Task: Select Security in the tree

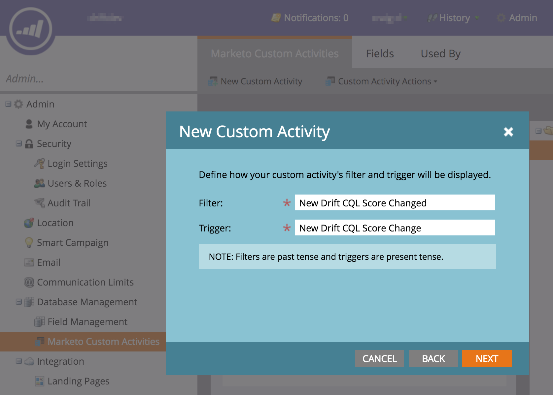Action: [54, 144]
